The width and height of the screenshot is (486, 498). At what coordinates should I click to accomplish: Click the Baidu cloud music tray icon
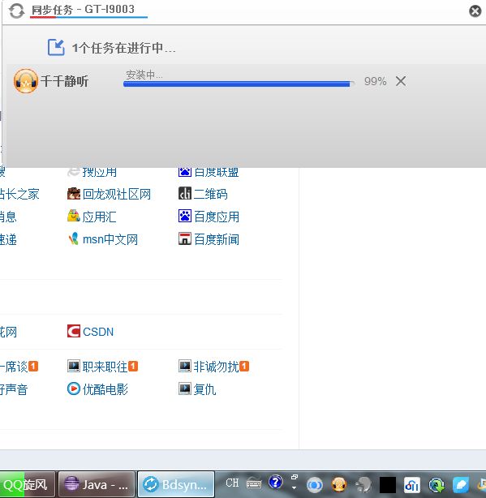(x=412, y=485)
